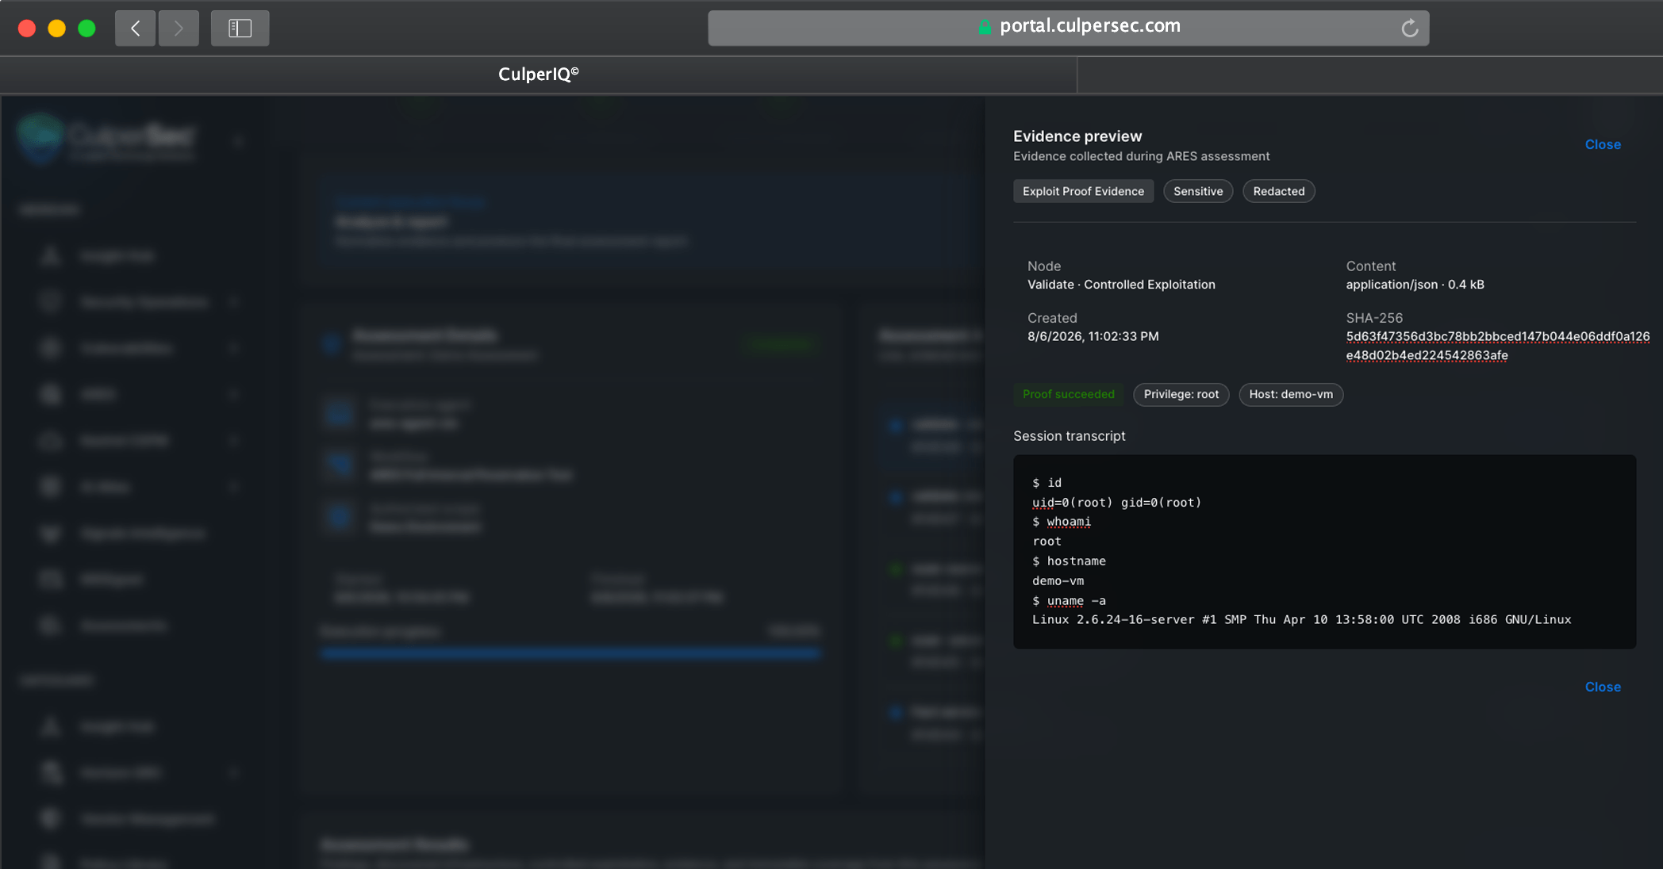Click the $ whoami command line
The width and height of the screenshot is (1663, 869).
click(1061, 522)
